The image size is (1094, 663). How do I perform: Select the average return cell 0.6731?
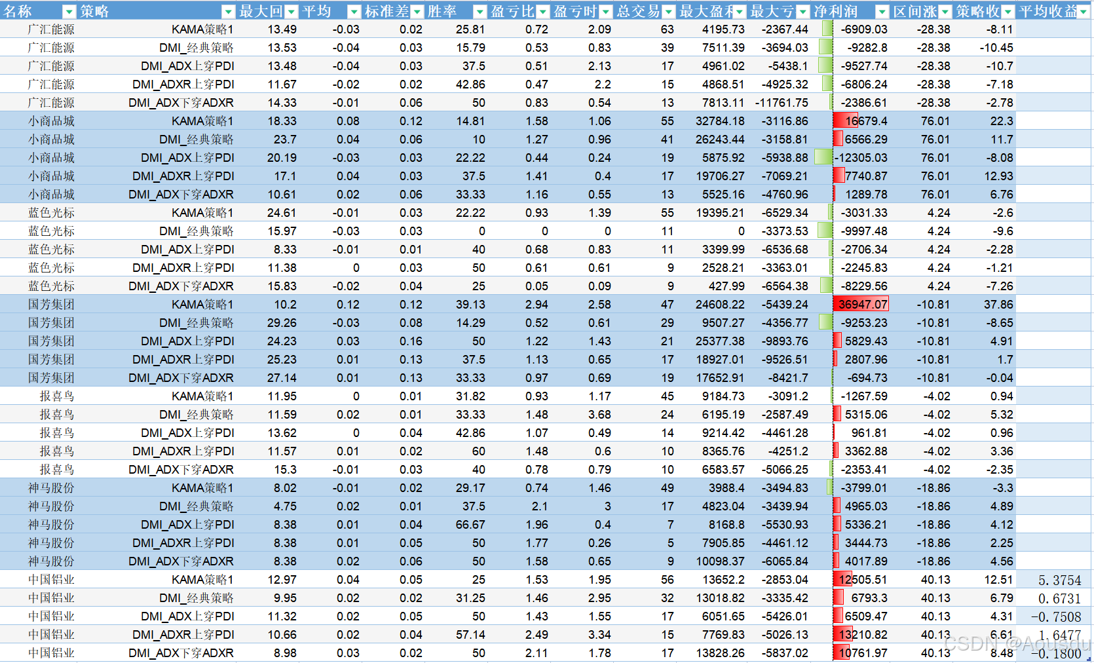(x=1054, y=599)
